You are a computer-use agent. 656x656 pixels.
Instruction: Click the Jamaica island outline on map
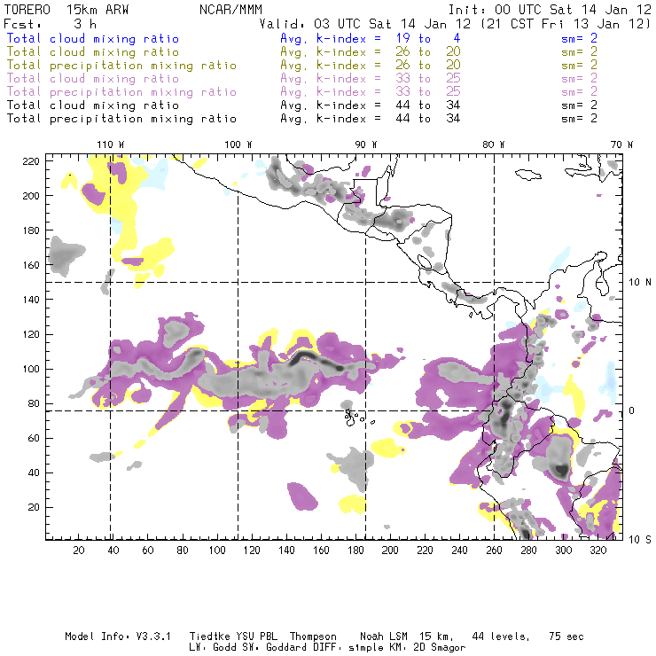(x=528, y=175)
